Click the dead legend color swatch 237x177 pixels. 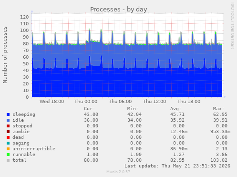pyautogui.click(x=8, y=137)
